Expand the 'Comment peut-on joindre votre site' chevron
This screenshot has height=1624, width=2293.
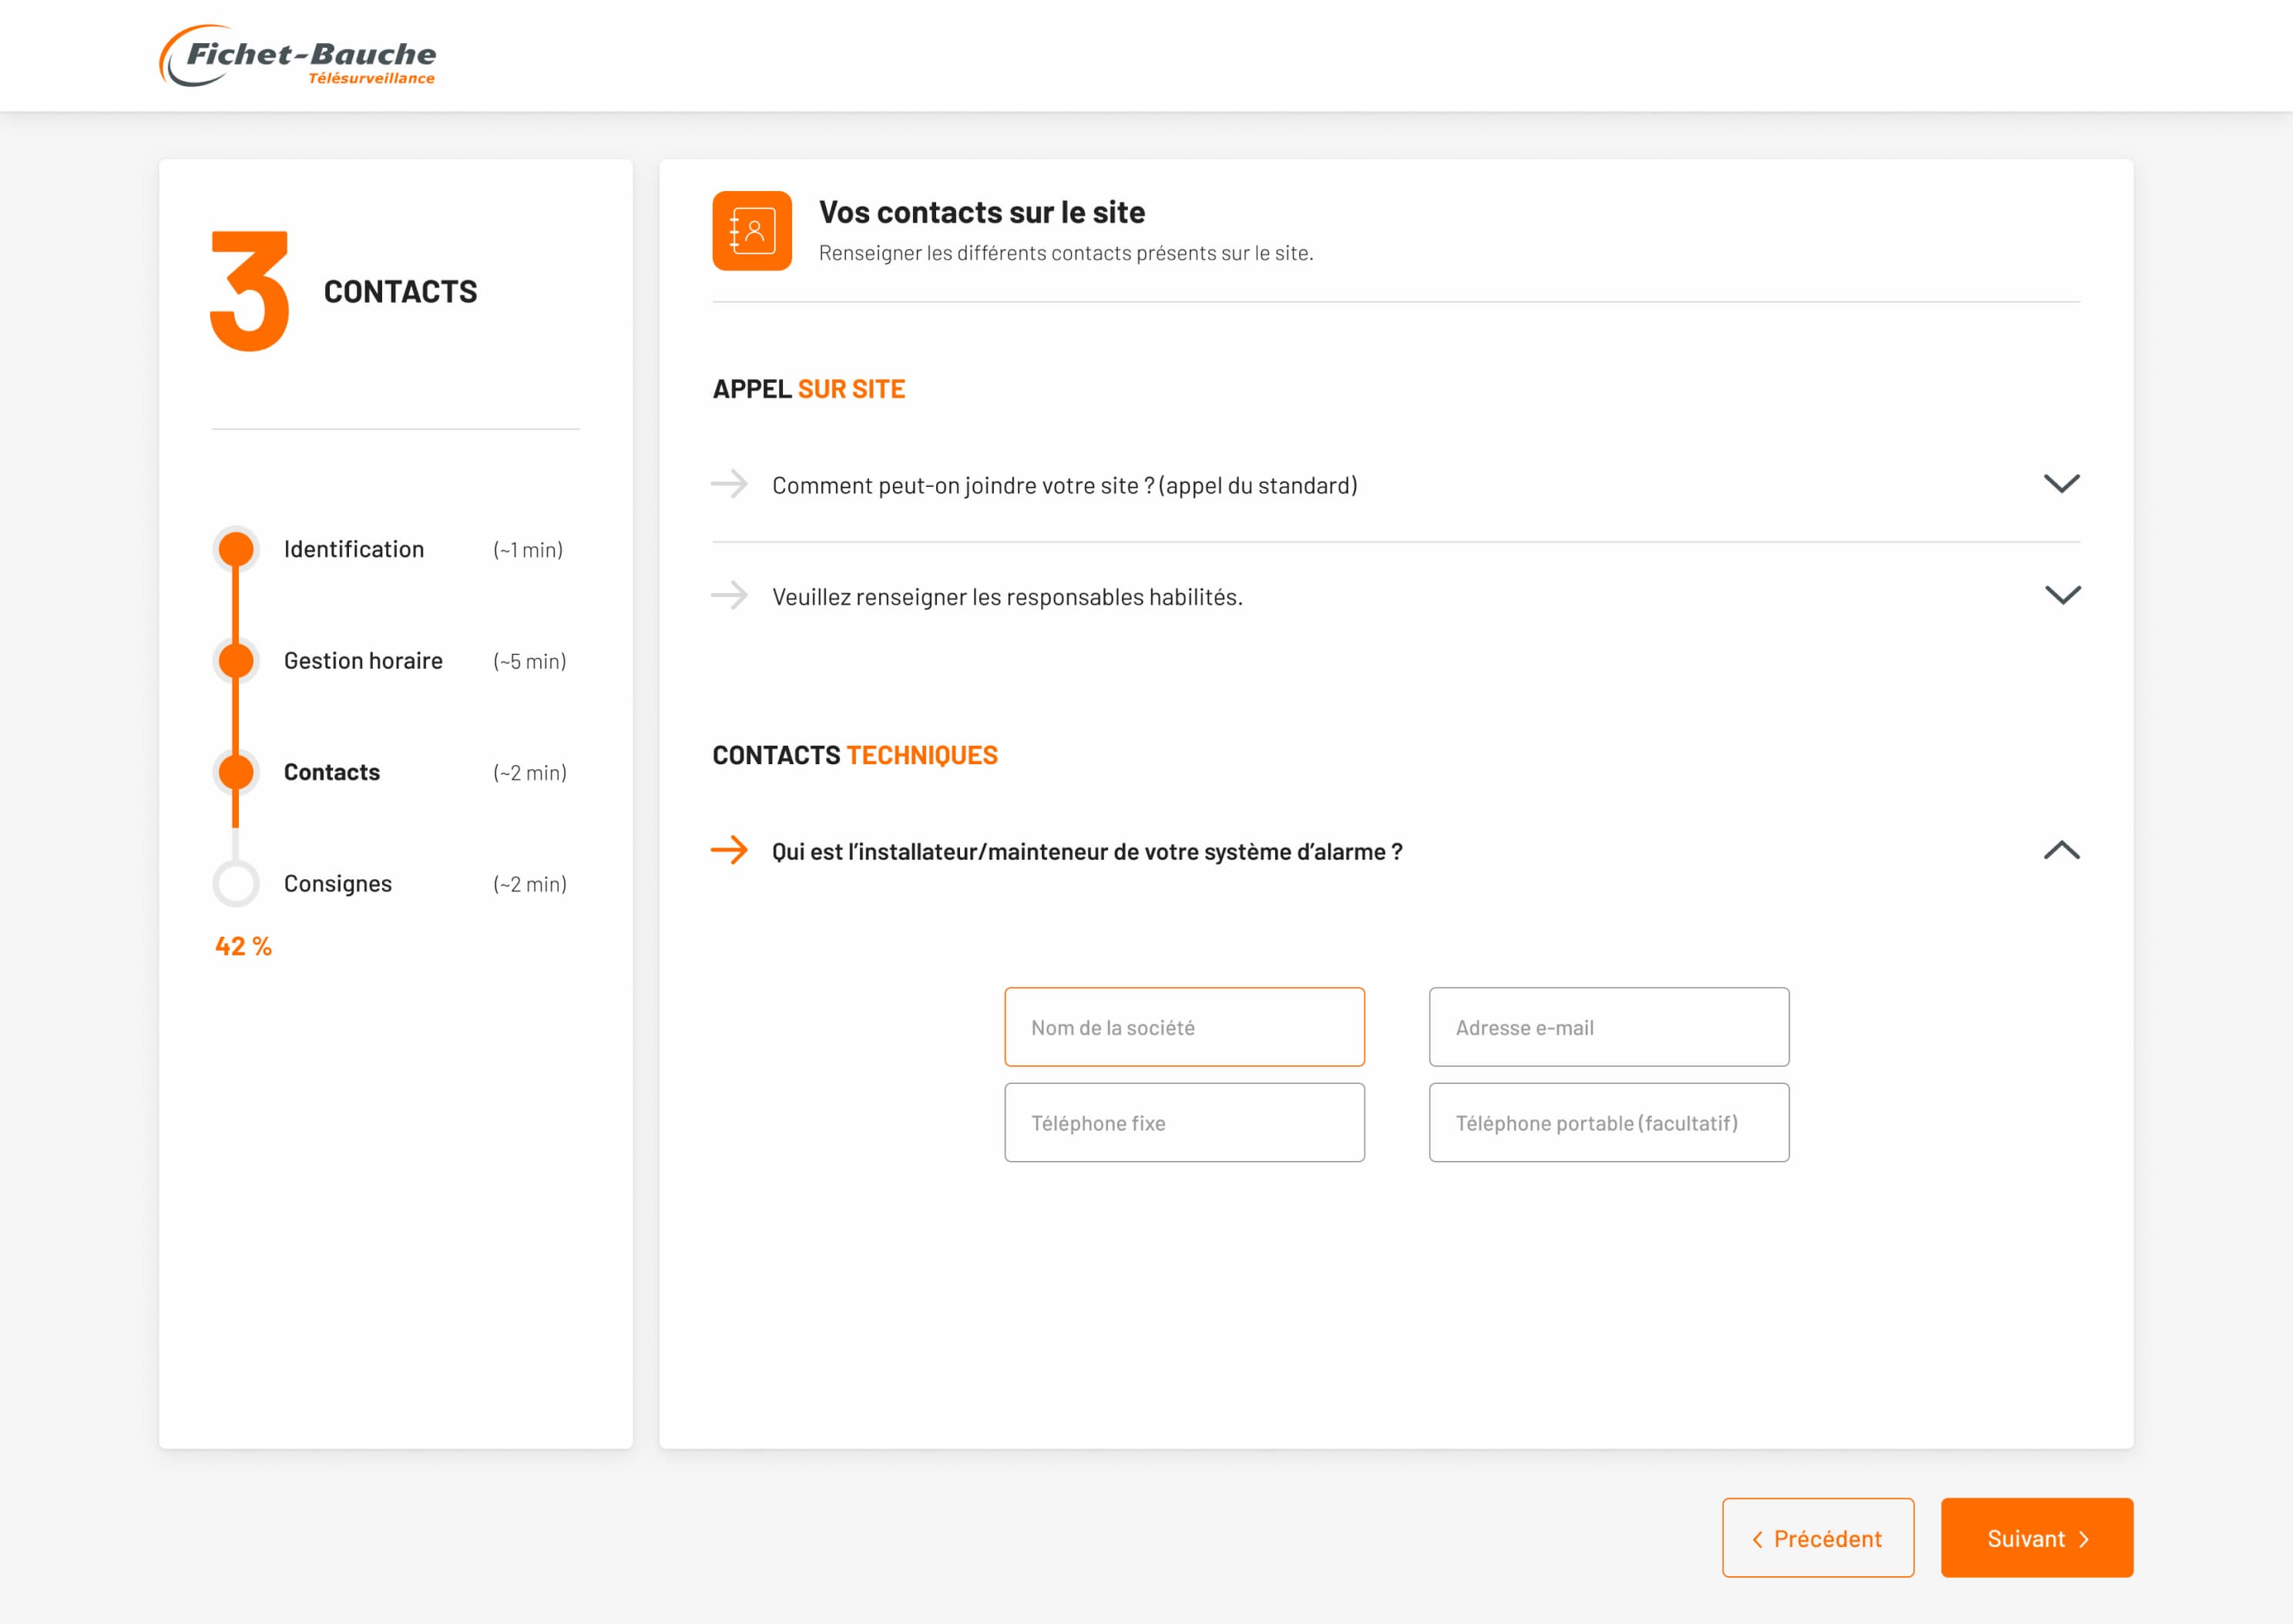coord(2061,484)
